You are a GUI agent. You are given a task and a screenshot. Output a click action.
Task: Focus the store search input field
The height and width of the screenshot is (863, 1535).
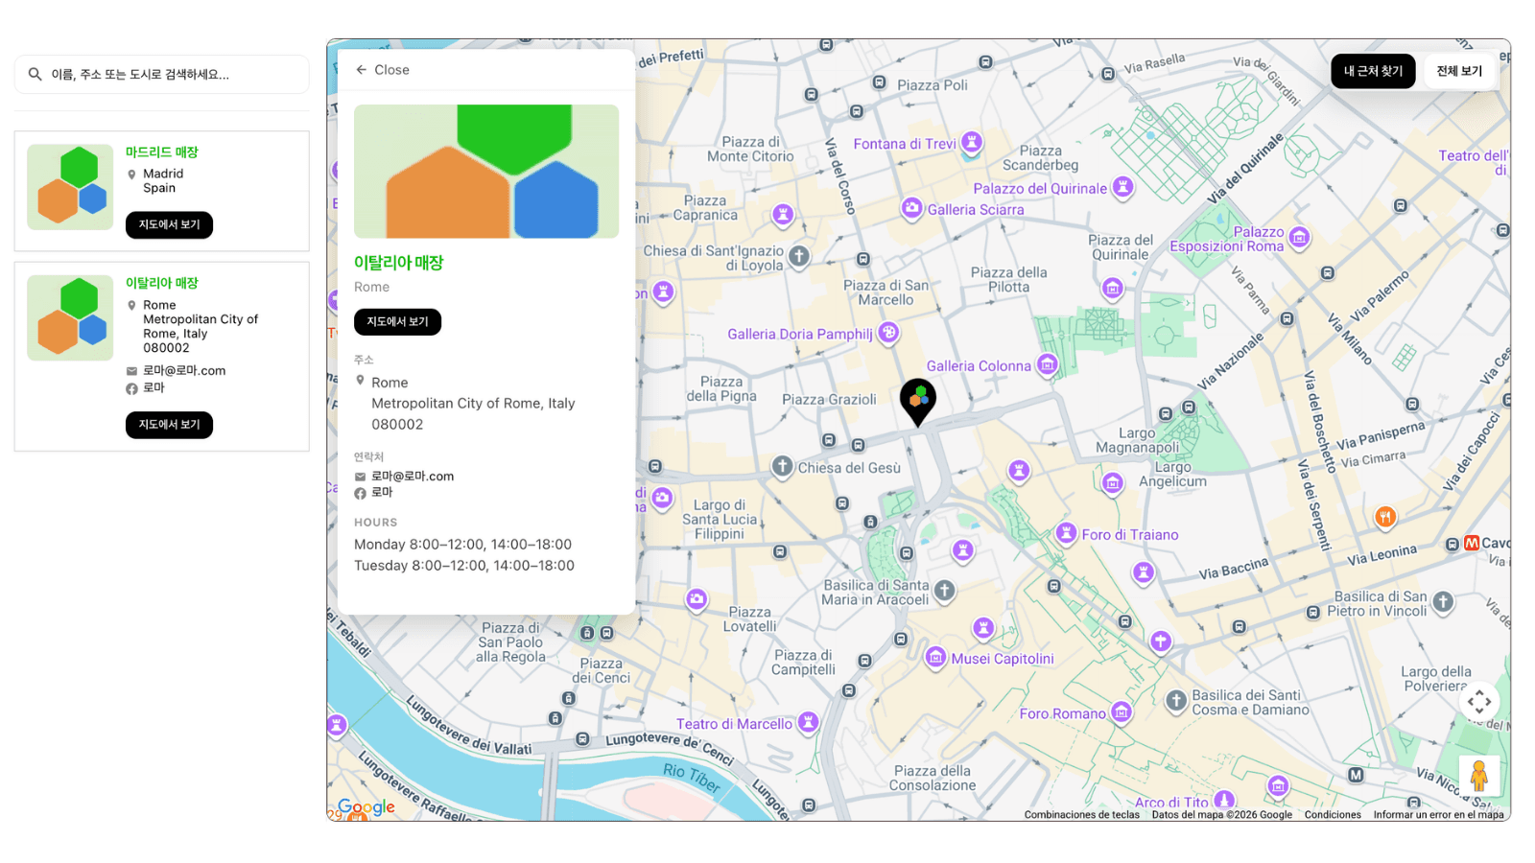pos(162,74)
